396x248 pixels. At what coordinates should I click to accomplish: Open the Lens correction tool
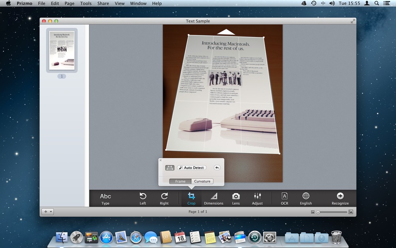[236, 199]
